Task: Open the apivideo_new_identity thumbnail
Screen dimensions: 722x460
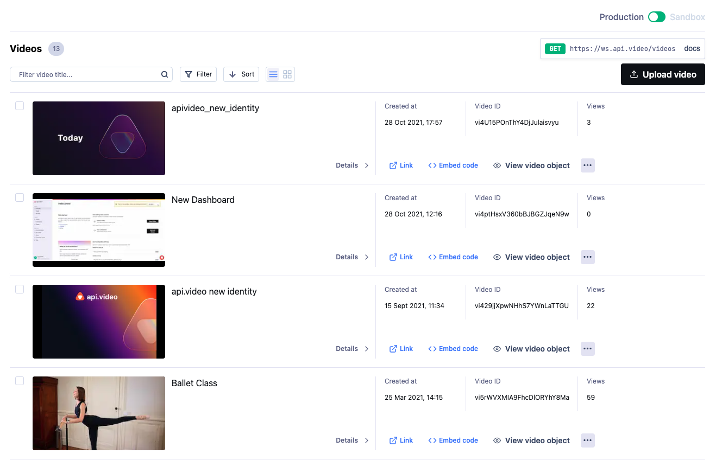Action: coord(99,138)
